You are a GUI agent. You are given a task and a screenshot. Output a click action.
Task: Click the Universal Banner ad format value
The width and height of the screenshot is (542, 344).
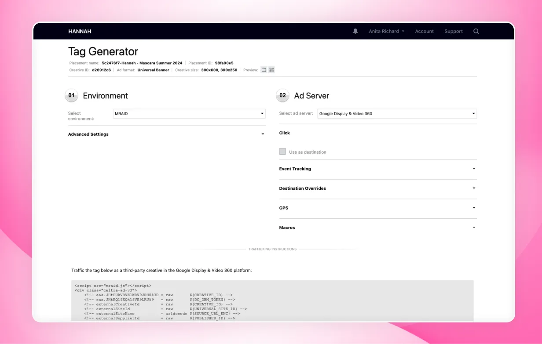(x=153, y=70)
